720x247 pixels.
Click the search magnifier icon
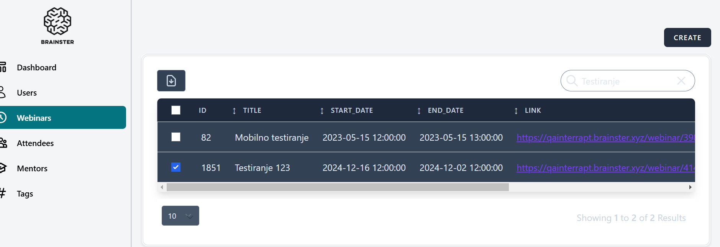[x=572, y=81]
